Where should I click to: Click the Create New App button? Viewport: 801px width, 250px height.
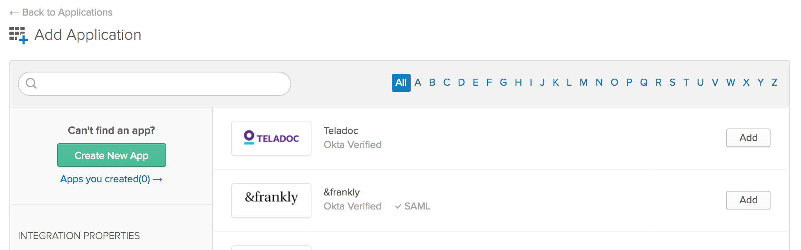pos(112,155)
